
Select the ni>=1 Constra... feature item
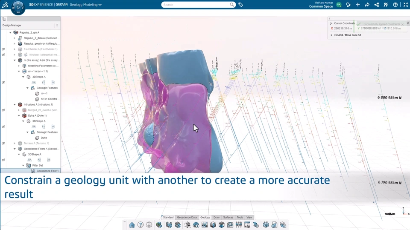coord(50,99)
